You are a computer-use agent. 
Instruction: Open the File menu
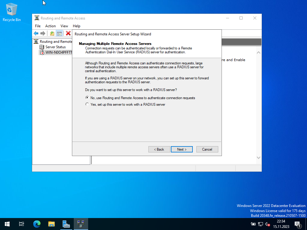(x=38, y=26)
